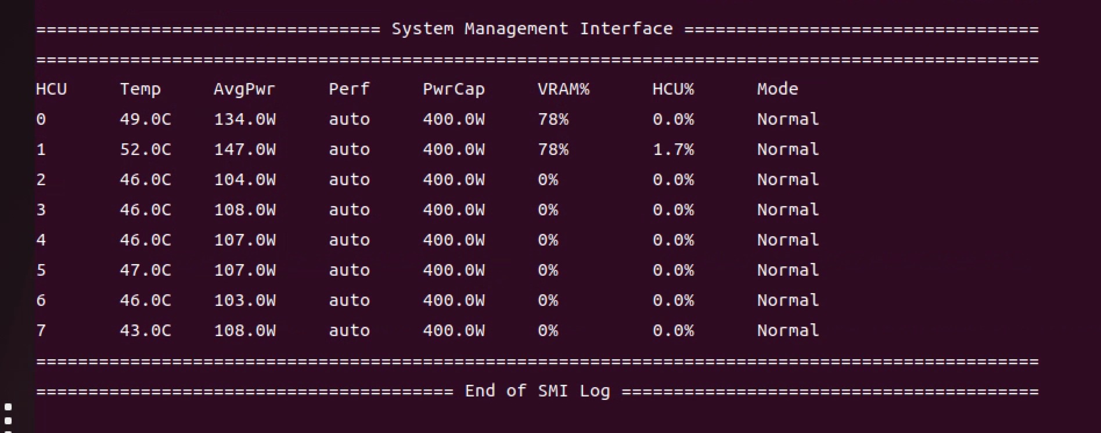Select the "HCU" column header
Image resolution: width=1101 pixels, height=433 pixels.
pos(51,89)
